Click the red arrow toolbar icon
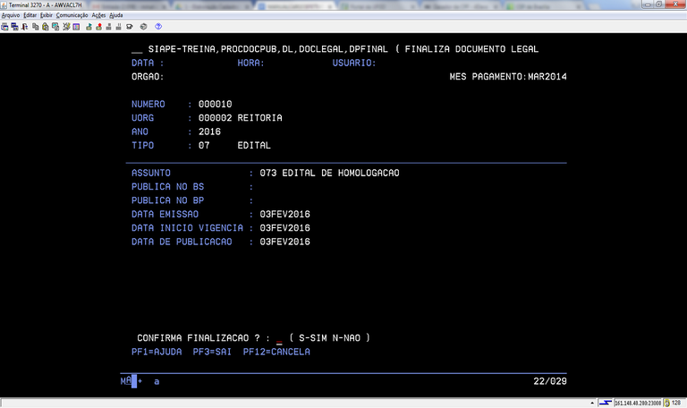This screenshot has height=408, width=687. click(98, 27)
